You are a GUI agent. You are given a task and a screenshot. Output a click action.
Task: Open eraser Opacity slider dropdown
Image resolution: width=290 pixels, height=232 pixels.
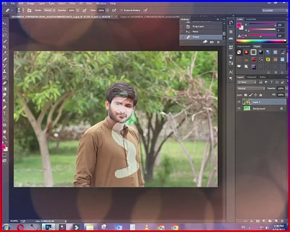point(78,11)
